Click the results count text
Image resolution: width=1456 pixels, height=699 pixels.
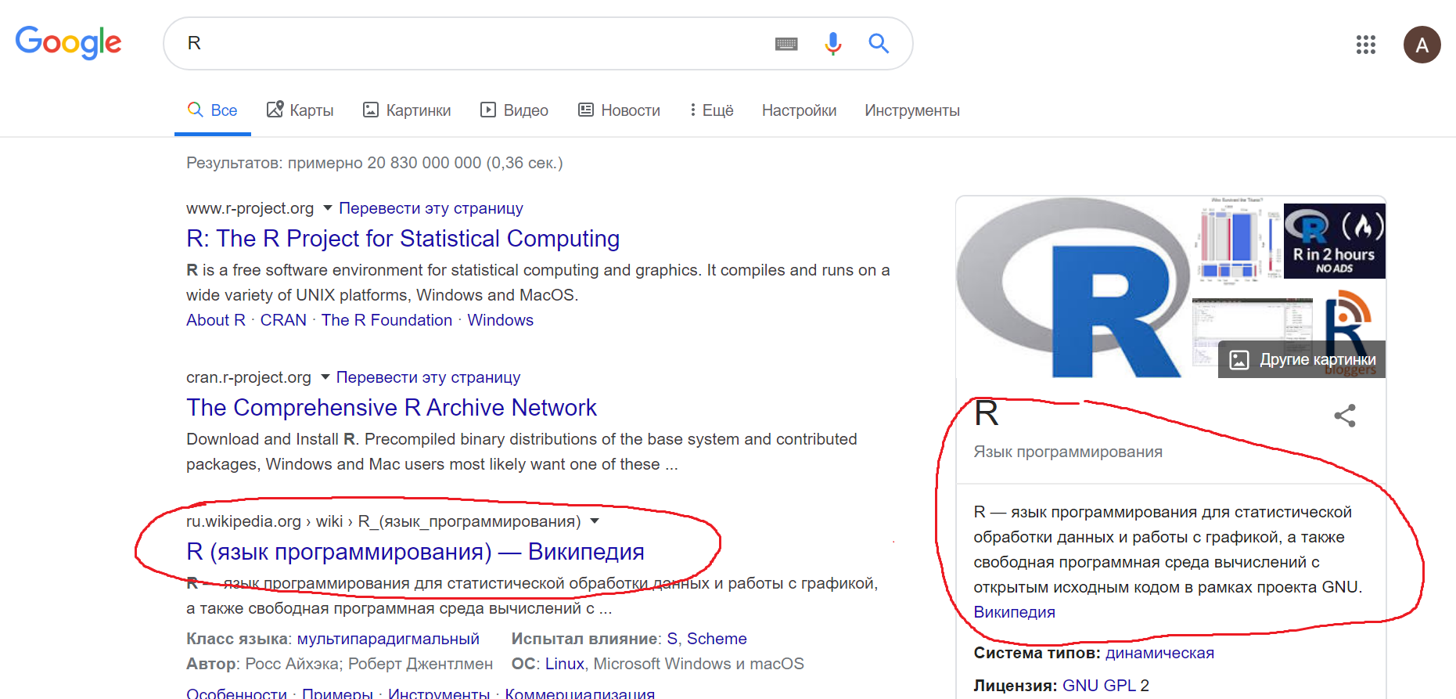tap(375, 163)
